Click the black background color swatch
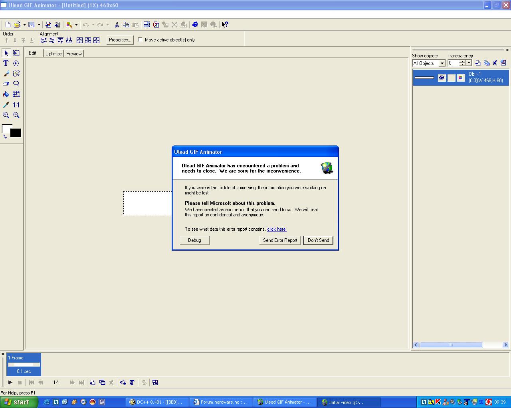 click(16, 133)
